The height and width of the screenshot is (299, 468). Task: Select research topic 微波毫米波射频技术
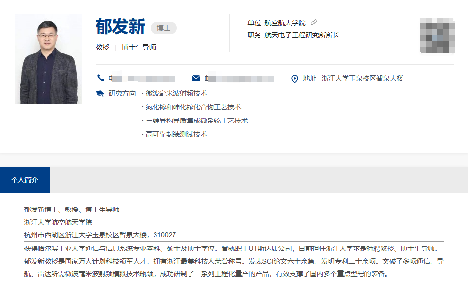click(x=176, y=93)
